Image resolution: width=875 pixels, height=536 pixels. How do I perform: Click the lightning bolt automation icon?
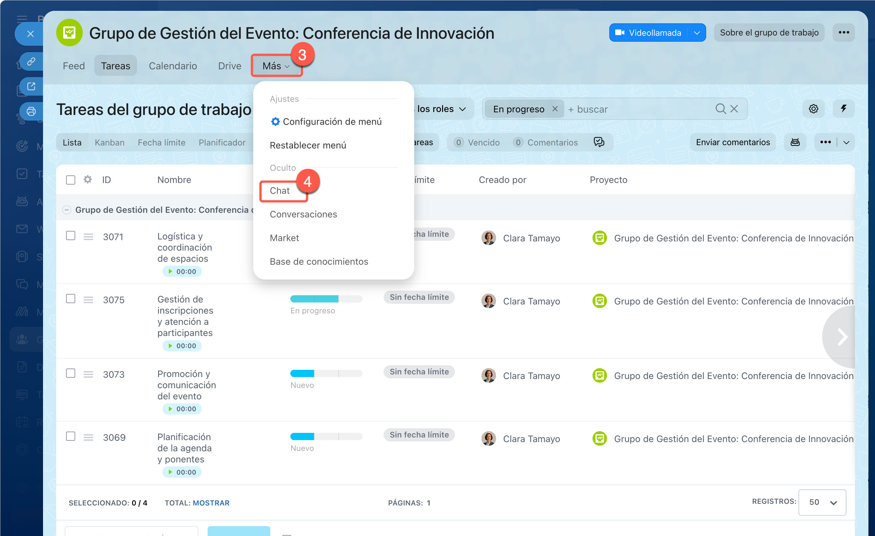pyautogui.click(x=843, y=109)
